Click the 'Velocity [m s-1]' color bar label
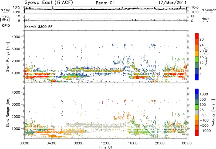 (x=213, y=112)
